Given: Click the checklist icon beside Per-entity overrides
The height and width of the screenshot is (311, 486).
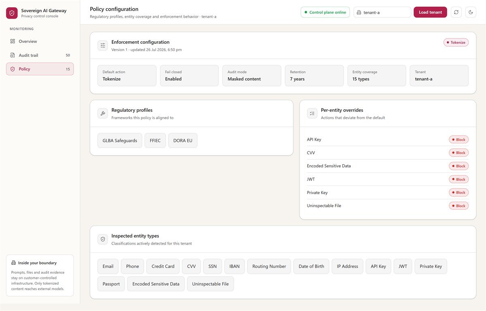Looking at the screenshot, I should pos(312,113).
